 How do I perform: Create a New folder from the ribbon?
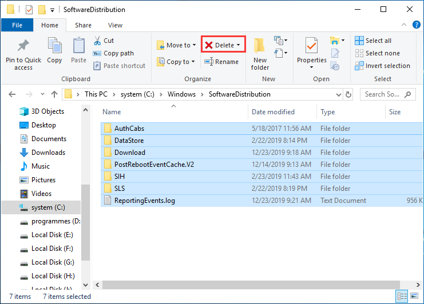[x=260, y=54]
